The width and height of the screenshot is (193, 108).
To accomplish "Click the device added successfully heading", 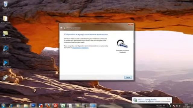I will point(86,34).
